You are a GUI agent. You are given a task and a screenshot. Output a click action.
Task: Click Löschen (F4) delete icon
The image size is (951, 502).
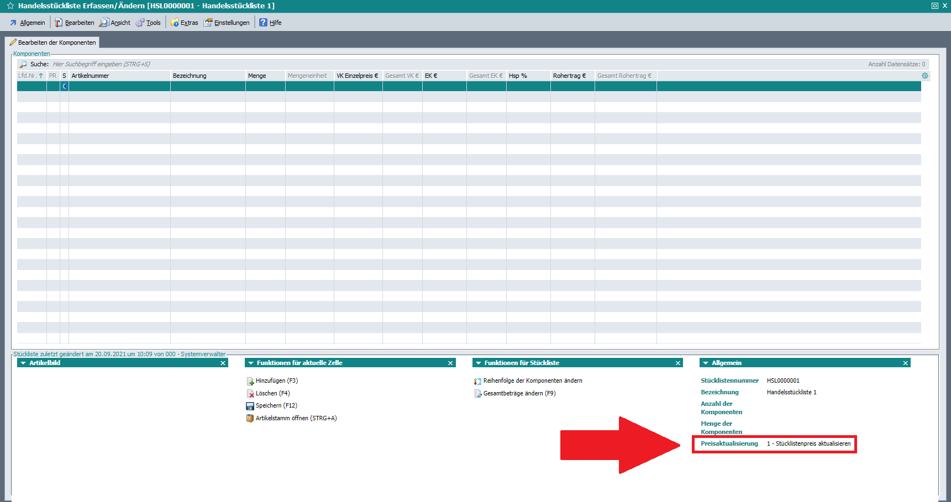(x=250, y=394)
